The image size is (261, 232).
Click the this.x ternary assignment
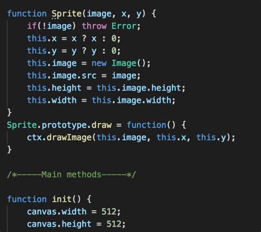coord(74,38)
